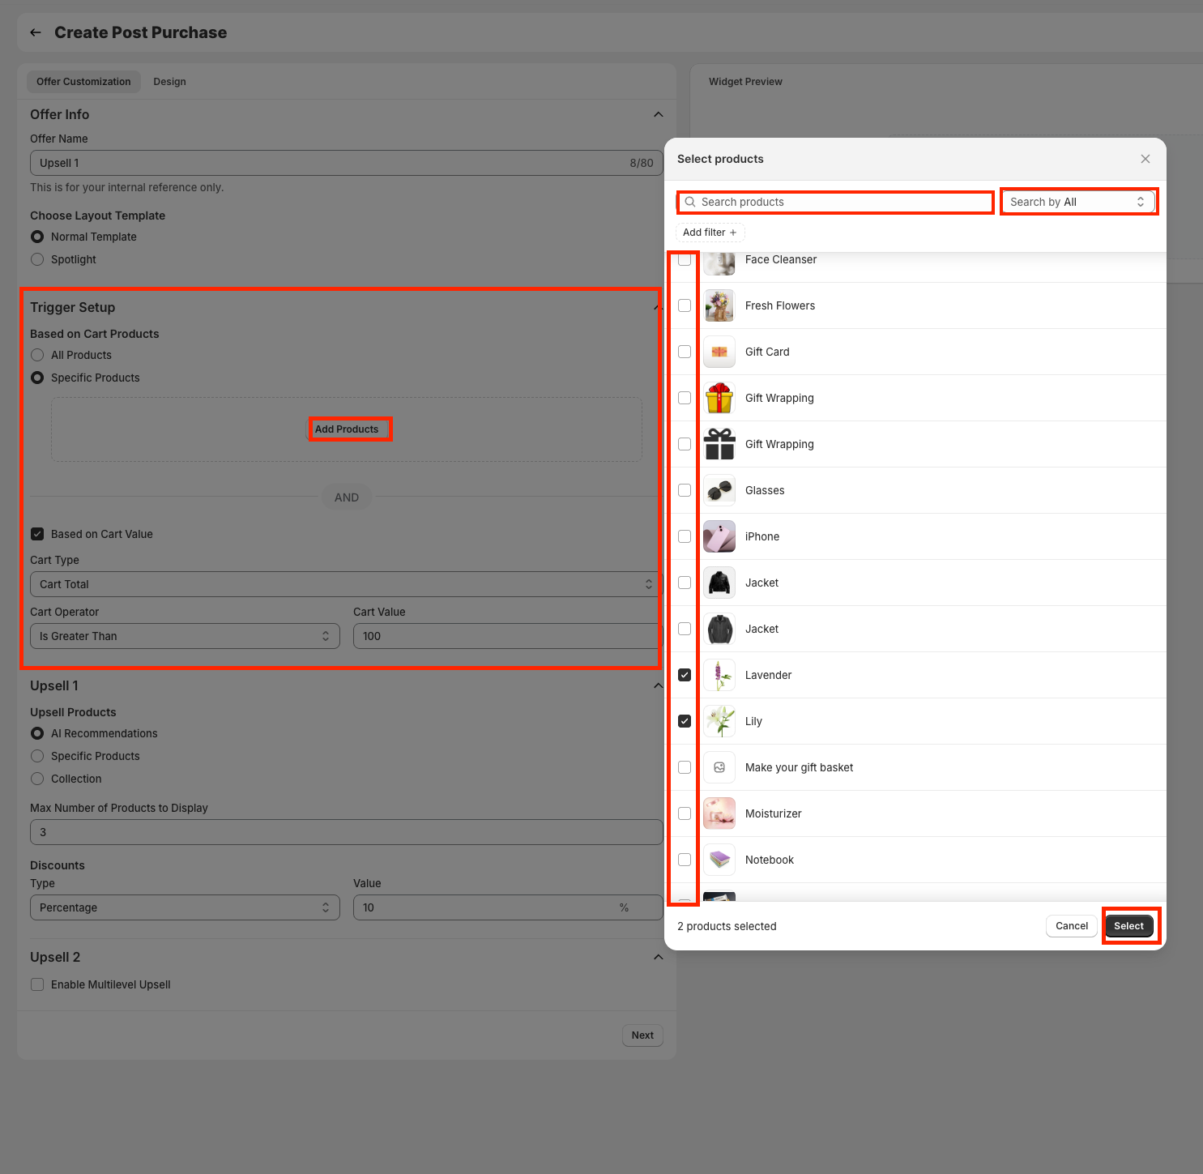Click the iPhone product thumbnail
The height and width of the screenshot is (1174, 1203).
coord(719,536)
